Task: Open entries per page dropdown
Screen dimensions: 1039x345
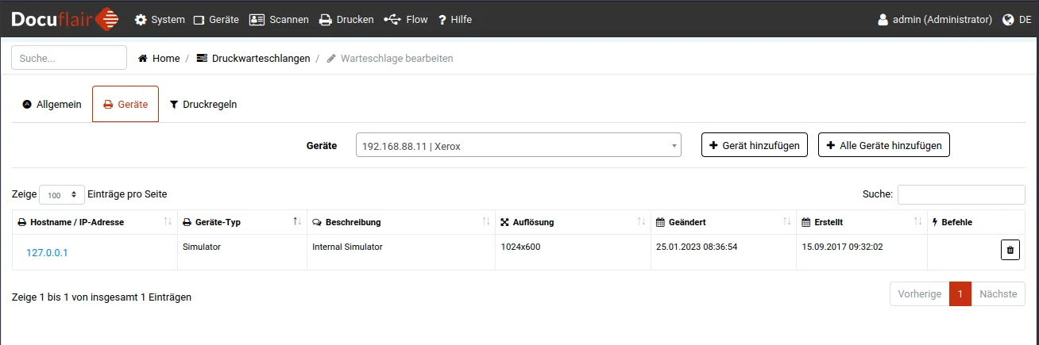Action: [62, 194]
